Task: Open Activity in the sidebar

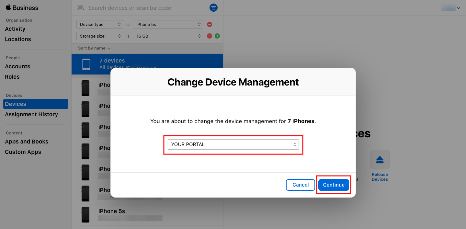Action: pyautogui.click(x=15, y=29)
